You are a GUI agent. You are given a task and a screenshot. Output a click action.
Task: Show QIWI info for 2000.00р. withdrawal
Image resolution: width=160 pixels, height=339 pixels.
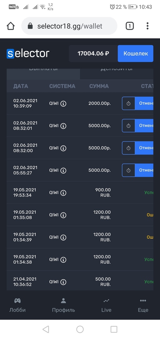63,104
